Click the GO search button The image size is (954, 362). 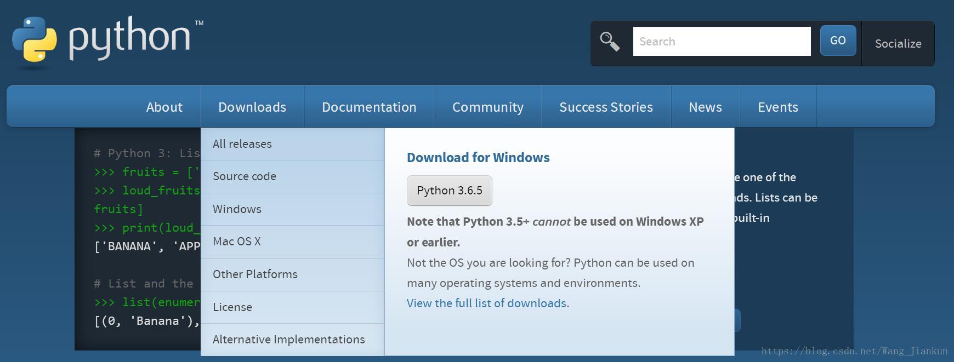pyautogui.click(x=838, y=41)
